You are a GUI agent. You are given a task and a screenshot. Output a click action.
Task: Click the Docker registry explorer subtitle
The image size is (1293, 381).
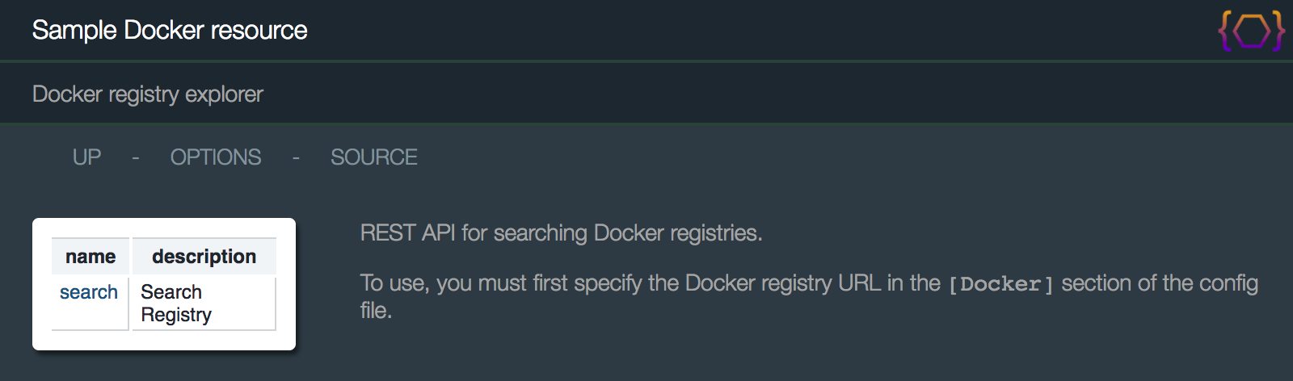click(x=148, y=94)
